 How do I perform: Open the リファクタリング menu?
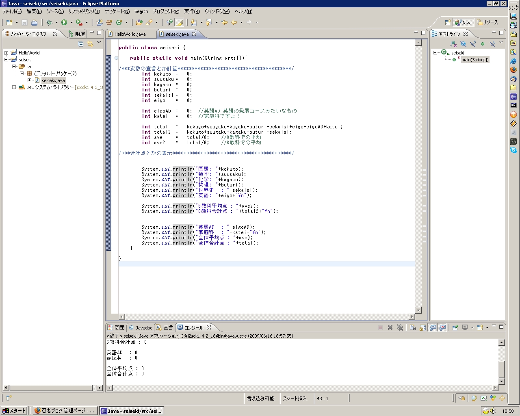84,11
